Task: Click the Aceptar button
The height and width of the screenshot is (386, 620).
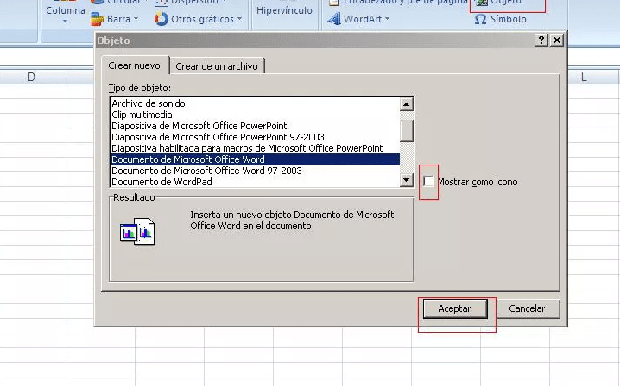Action: tap(455, 308)
